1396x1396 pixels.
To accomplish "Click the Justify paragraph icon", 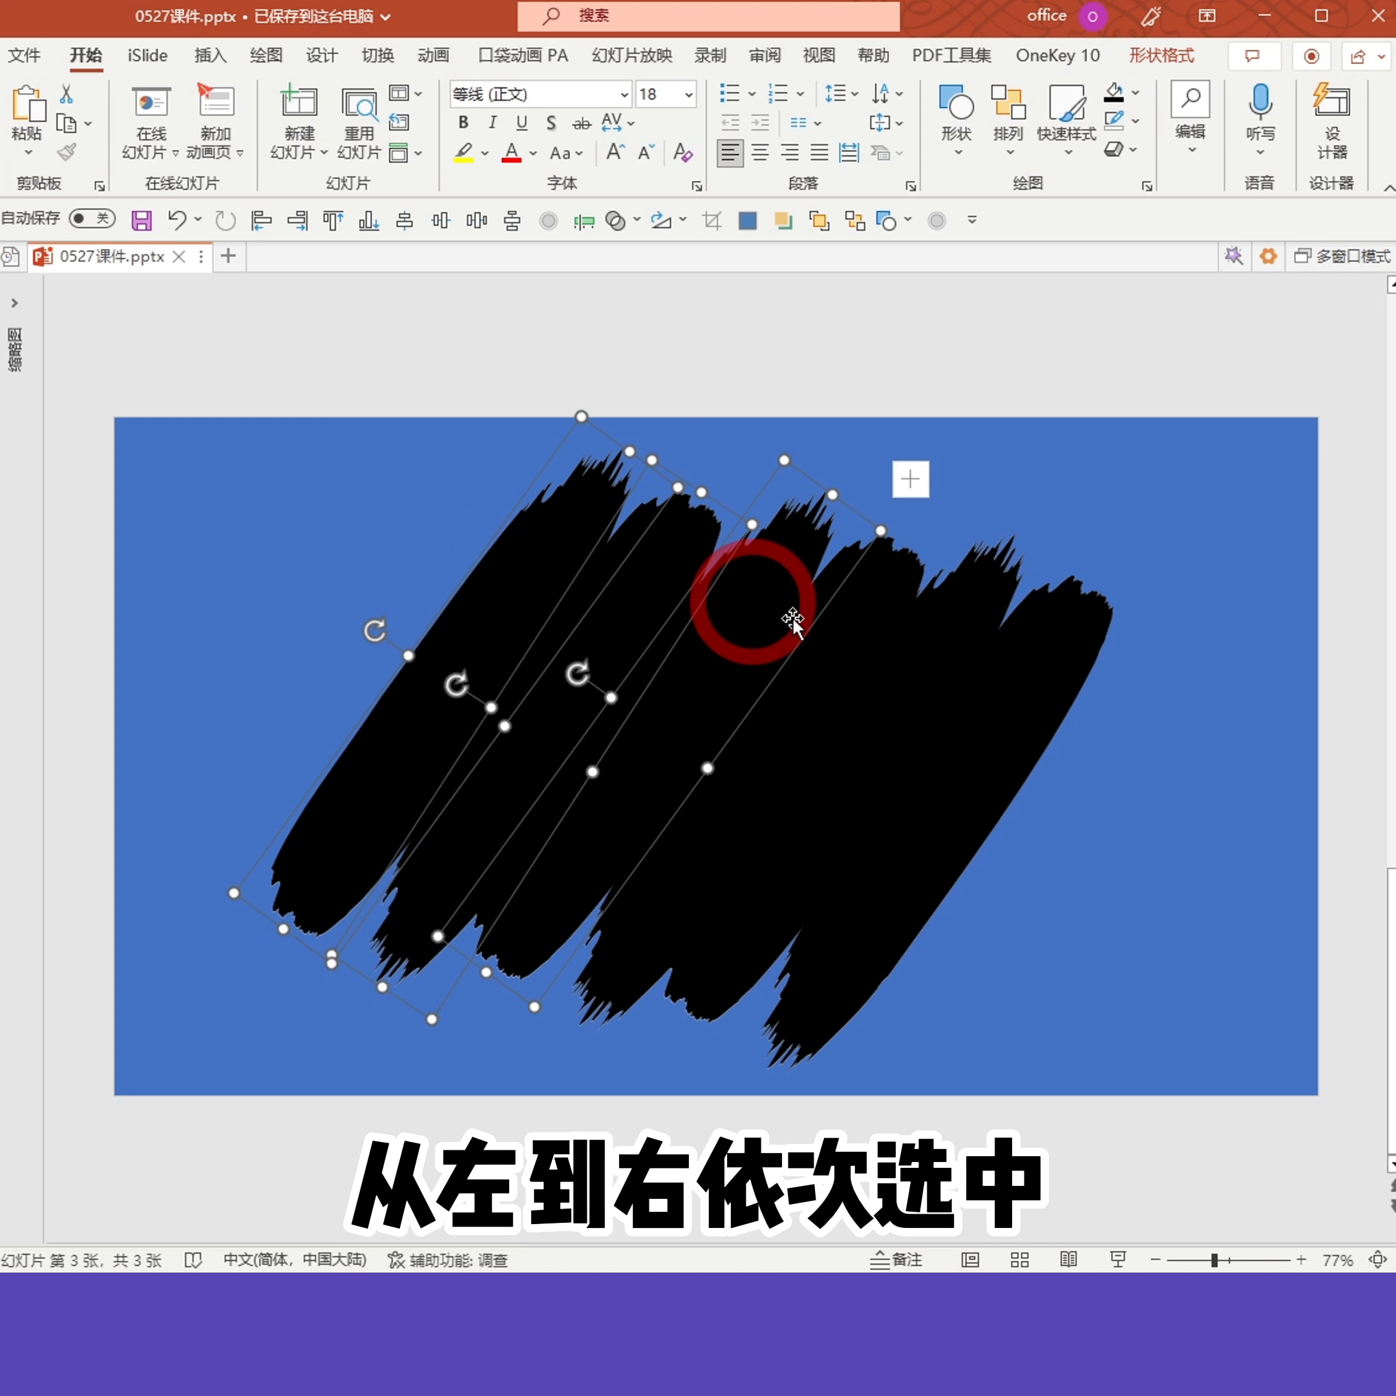I will [820, 153].
